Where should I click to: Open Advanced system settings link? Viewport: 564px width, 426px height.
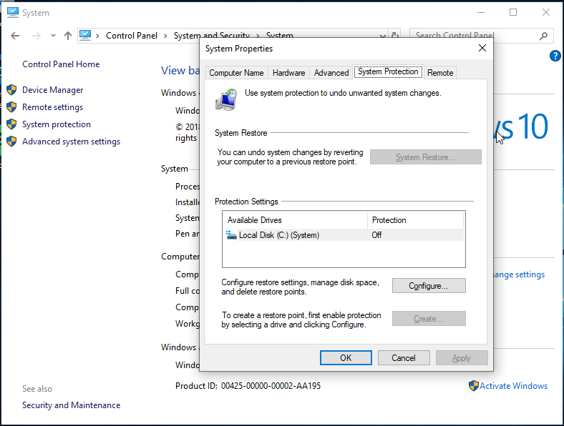(x=72, y=142)
